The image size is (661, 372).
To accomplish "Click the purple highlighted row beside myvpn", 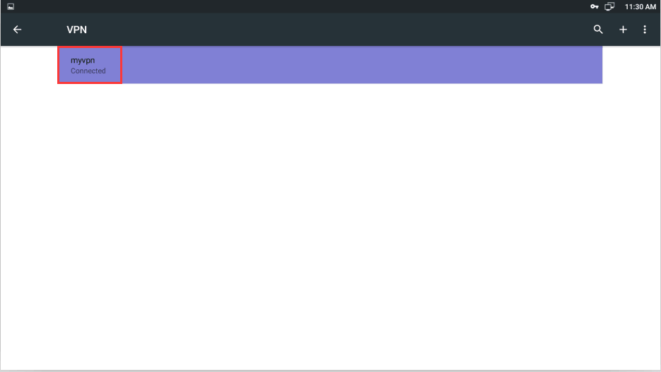I will tap(362, 65).
